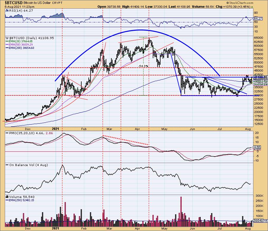Screen dimensions: 268x231
Task: Click the candlestick icon beside $BTCUSD (Daily)
Action: pos(7,38)
